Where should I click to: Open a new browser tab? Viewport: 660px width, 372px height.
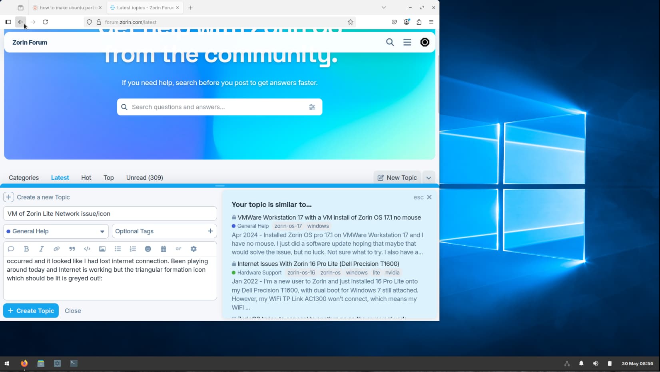(x=190, y=8)
